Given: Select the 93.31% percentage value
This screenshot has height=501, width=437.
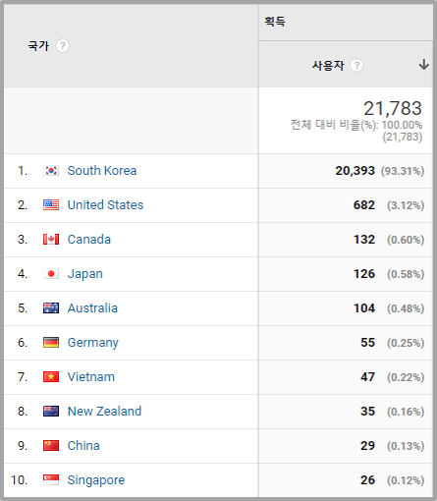Looking at the screenshot, I should click(403, 171).
